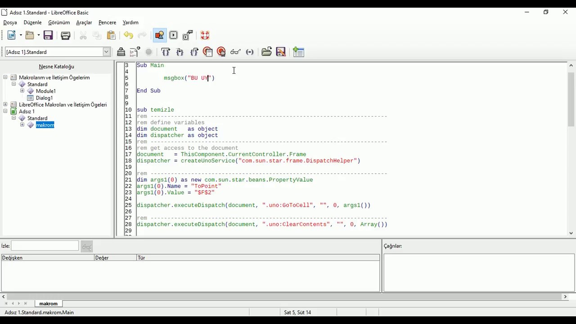Click the Remove Watch icon
The height and width of the screenshot is (324, 576).
87,246
